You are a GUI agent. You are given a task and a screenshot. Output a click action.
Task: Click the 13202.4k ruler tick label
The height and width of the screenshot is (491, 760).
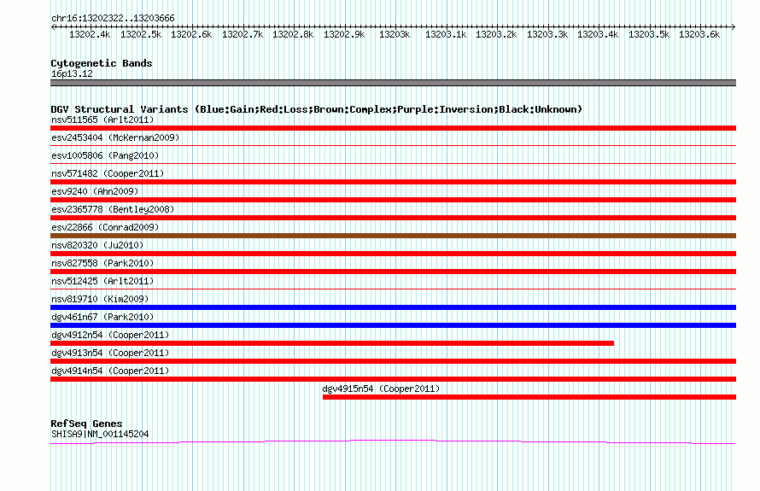point(90,34)
